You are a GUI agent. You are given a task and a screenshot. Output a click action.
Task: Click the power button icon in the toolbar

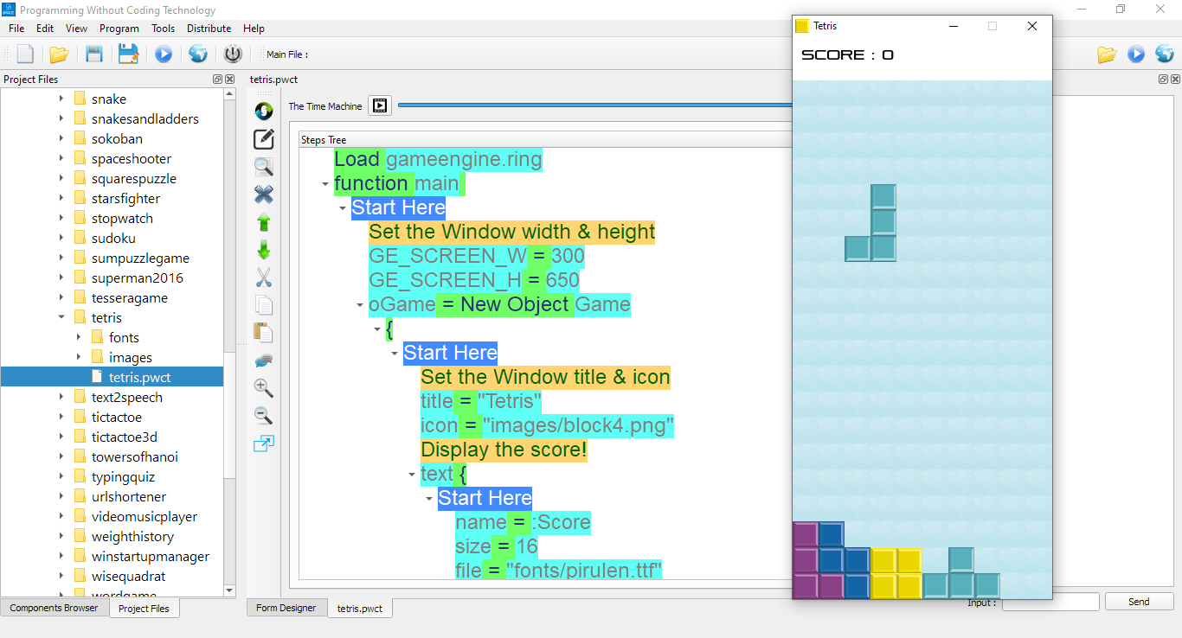pyautogui.click(x=233, y=54)
